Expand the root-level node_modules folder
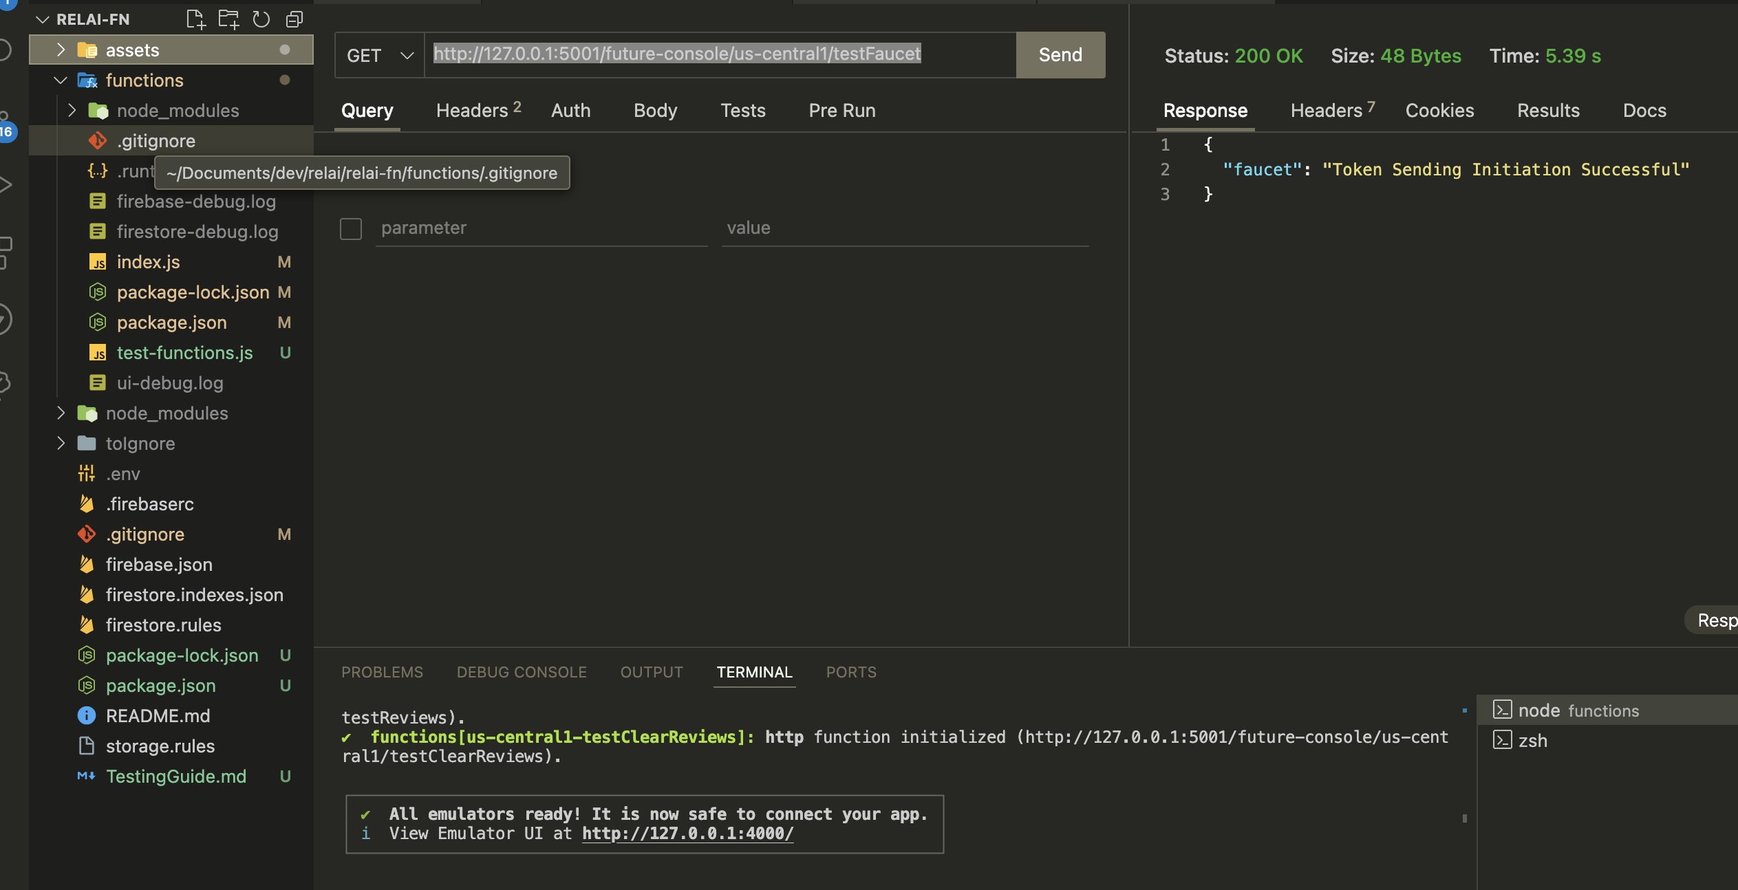 click(61, 413)
